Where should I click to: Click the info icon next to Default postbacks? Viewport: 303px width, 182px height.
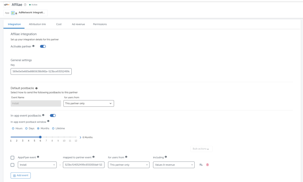point(37,88)
